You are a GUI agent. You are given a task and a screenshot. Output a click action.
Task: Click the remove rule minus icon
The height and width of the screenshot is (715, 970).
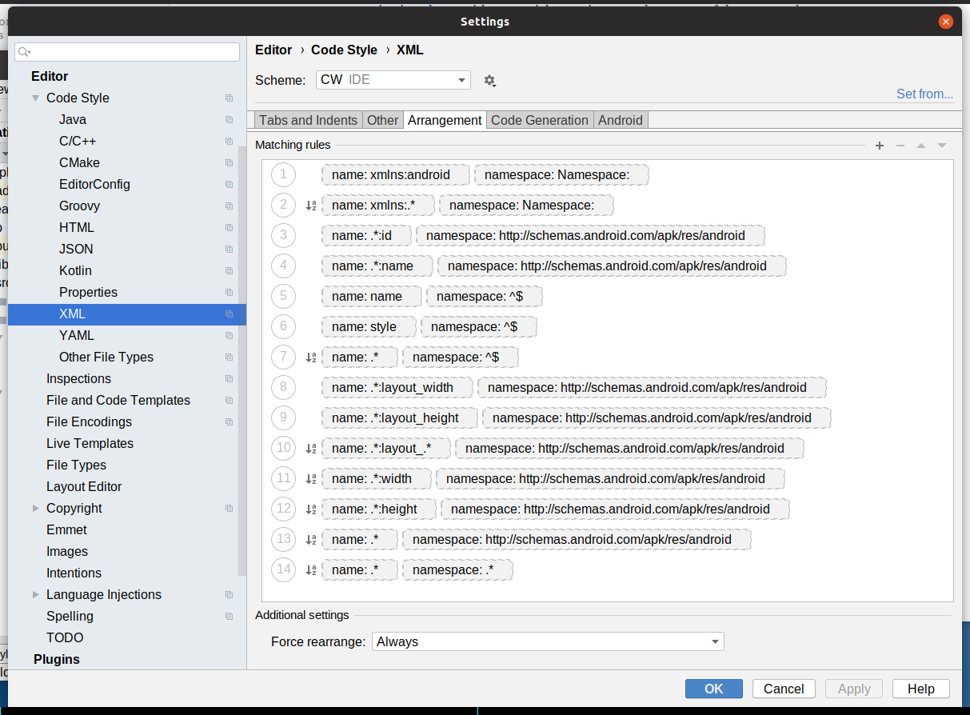click(900, 146)
